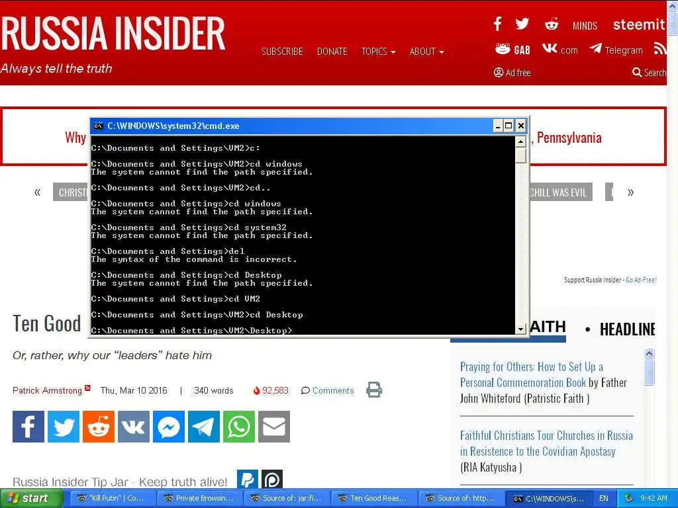Go to Russia Insider home logo

click(113, 34)
